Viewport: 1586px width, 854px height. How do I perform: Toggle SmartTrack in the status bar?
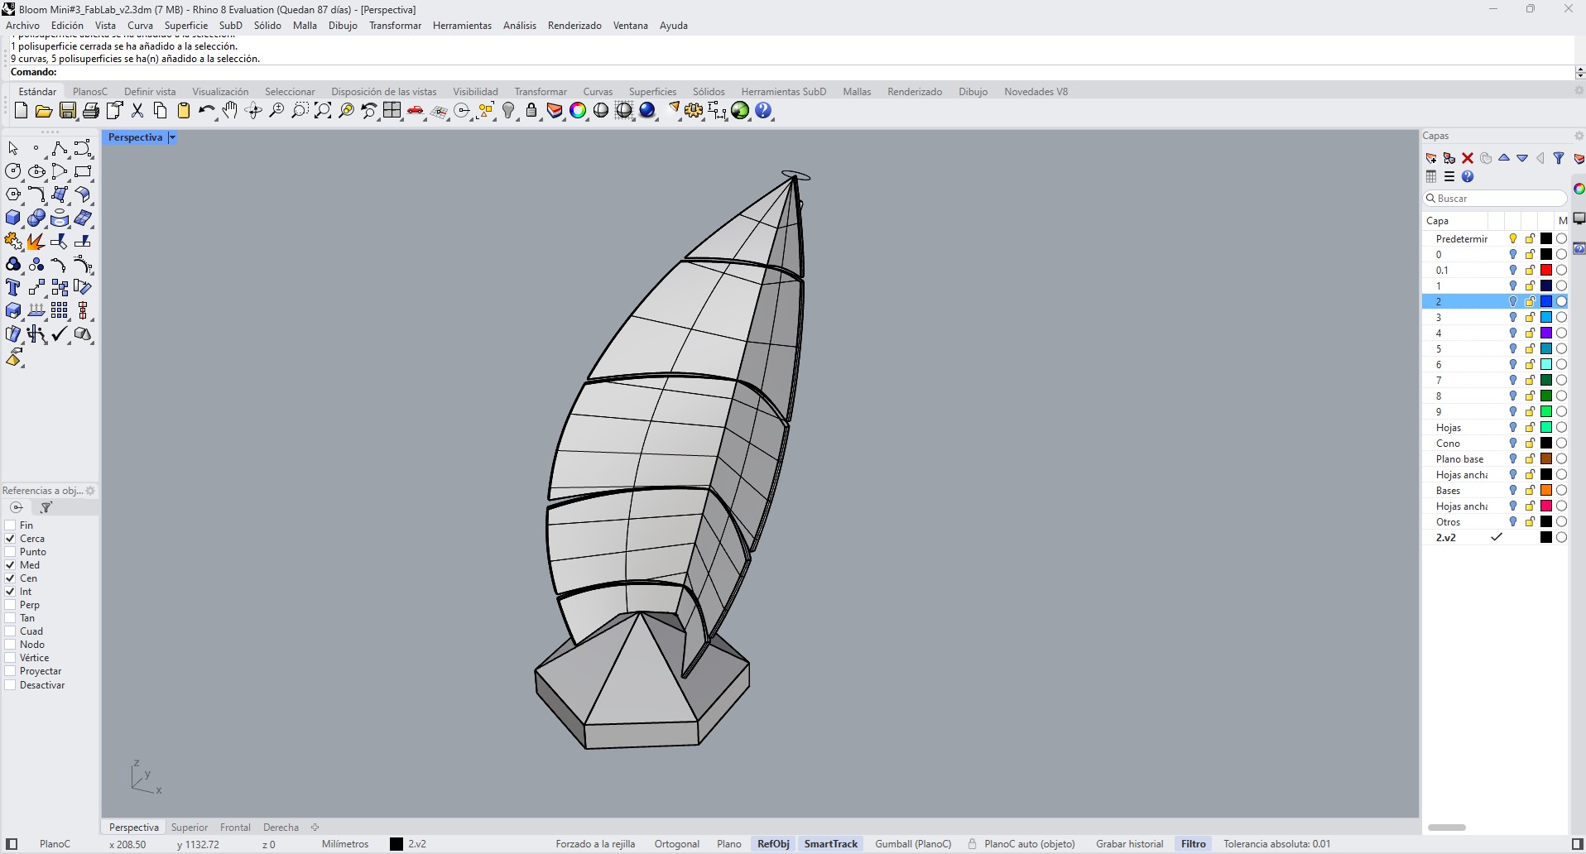pyautogui.click(x=831, y=844)
